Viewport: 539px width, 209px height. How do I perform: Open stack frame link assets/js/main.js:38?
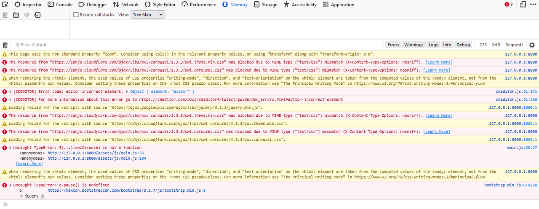96,153
